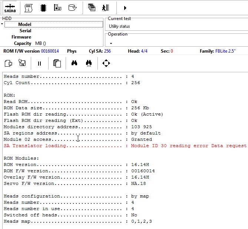This screenshot has width=248, height=229.
Task: Click the ROM Data size 256 Kb line
Action: (x=76, y=108)
